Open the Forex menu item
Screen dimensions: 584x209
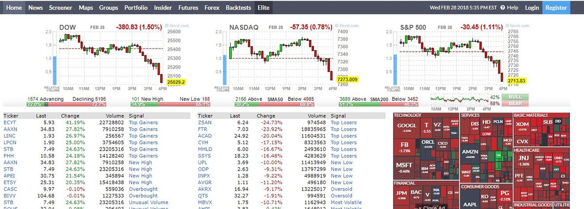click(x=212, y=8)
